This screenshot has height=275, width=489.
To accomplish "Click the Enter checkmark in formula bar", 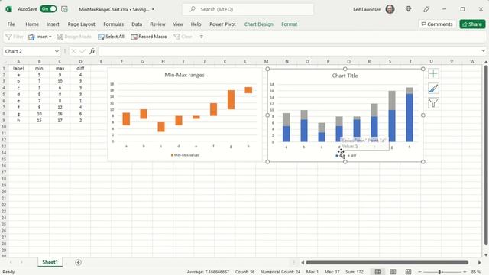I will point(83,51).
